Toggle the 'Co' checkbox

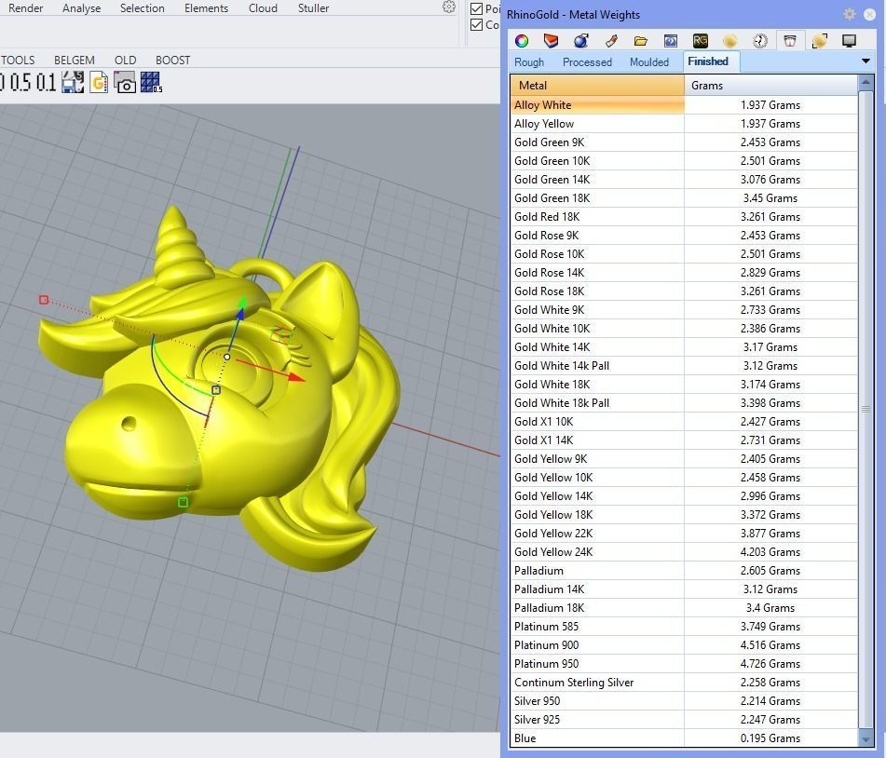click(476, 24)
